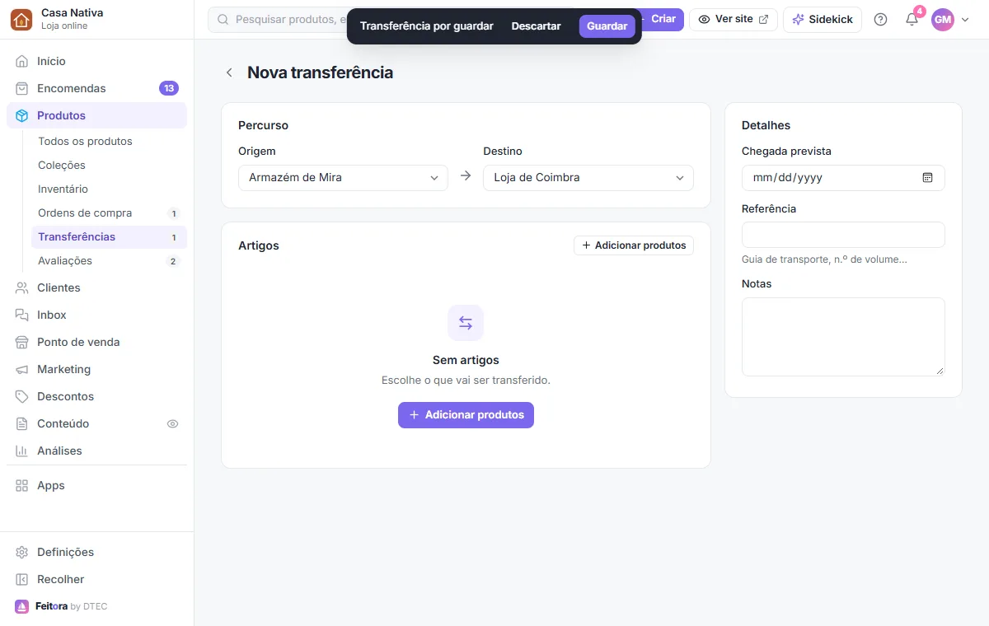
Task: Open Análises in the sidebar
Action: tap(96, 451)
